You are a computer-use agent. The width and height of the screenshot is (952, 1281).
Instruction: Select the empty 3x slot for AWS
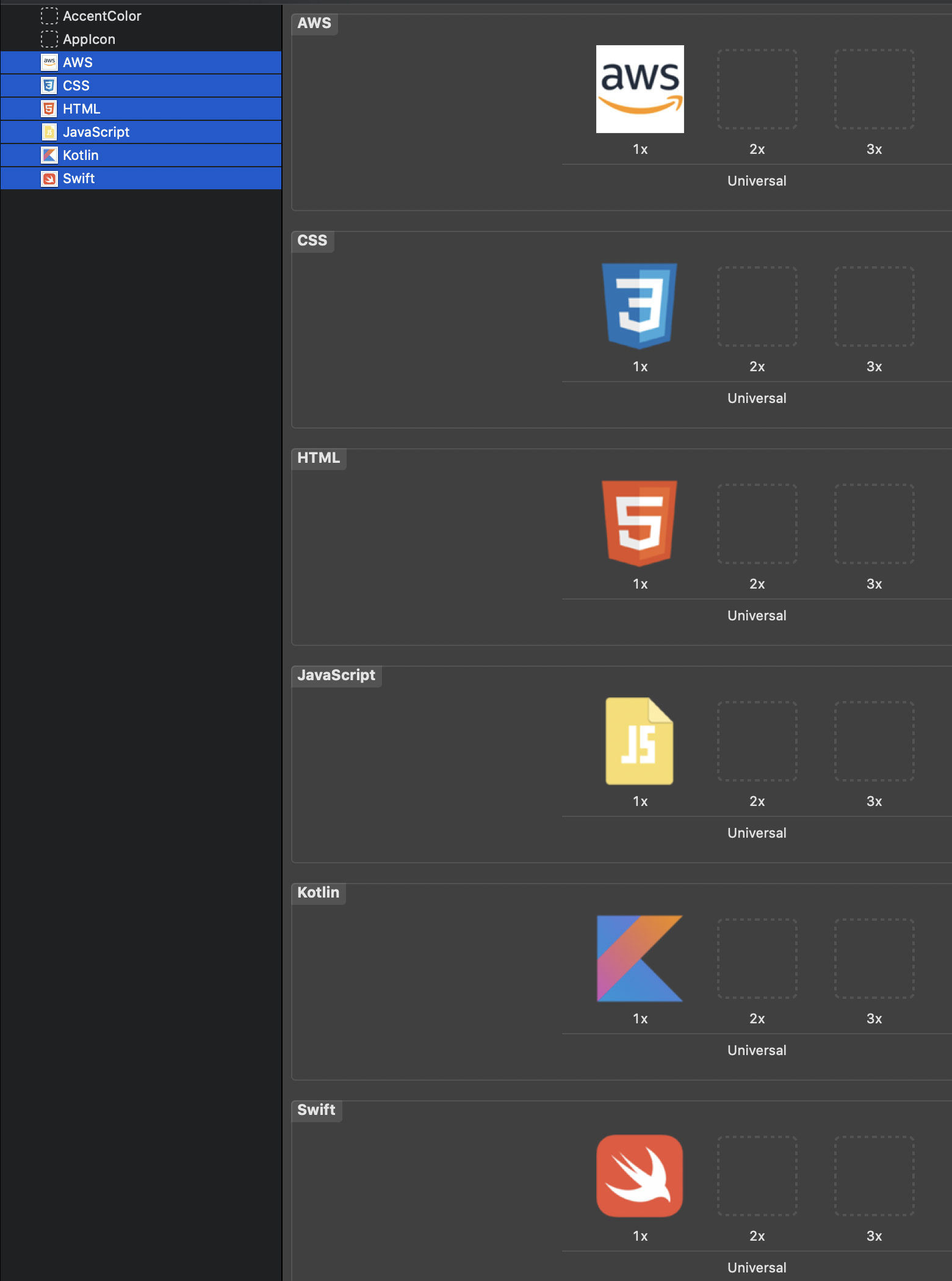874,89
